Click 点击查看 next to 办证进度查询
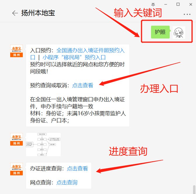The height and width of the screenshot is (194, 196). 77,169
